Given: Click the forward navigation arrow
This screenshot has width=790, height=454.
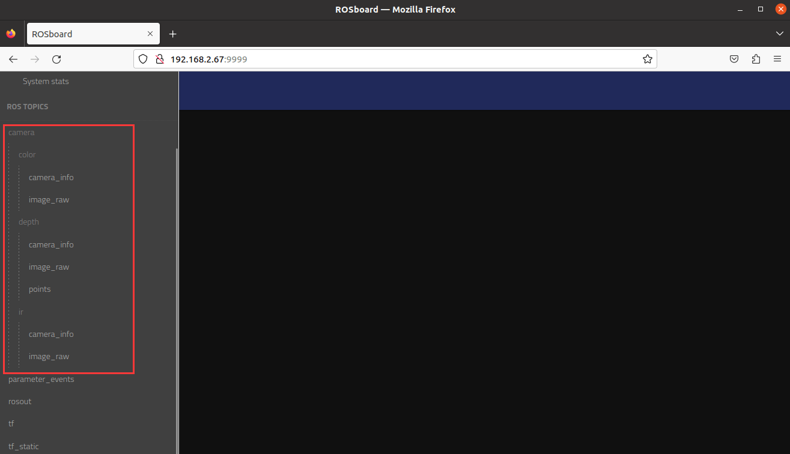Looking at the screenshot, I should click(x=35, y=59).
